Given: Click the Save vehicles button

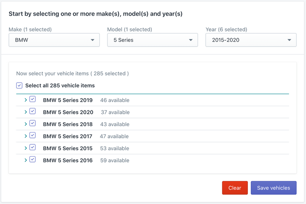Looking at the screenshot, I should 274,188.
